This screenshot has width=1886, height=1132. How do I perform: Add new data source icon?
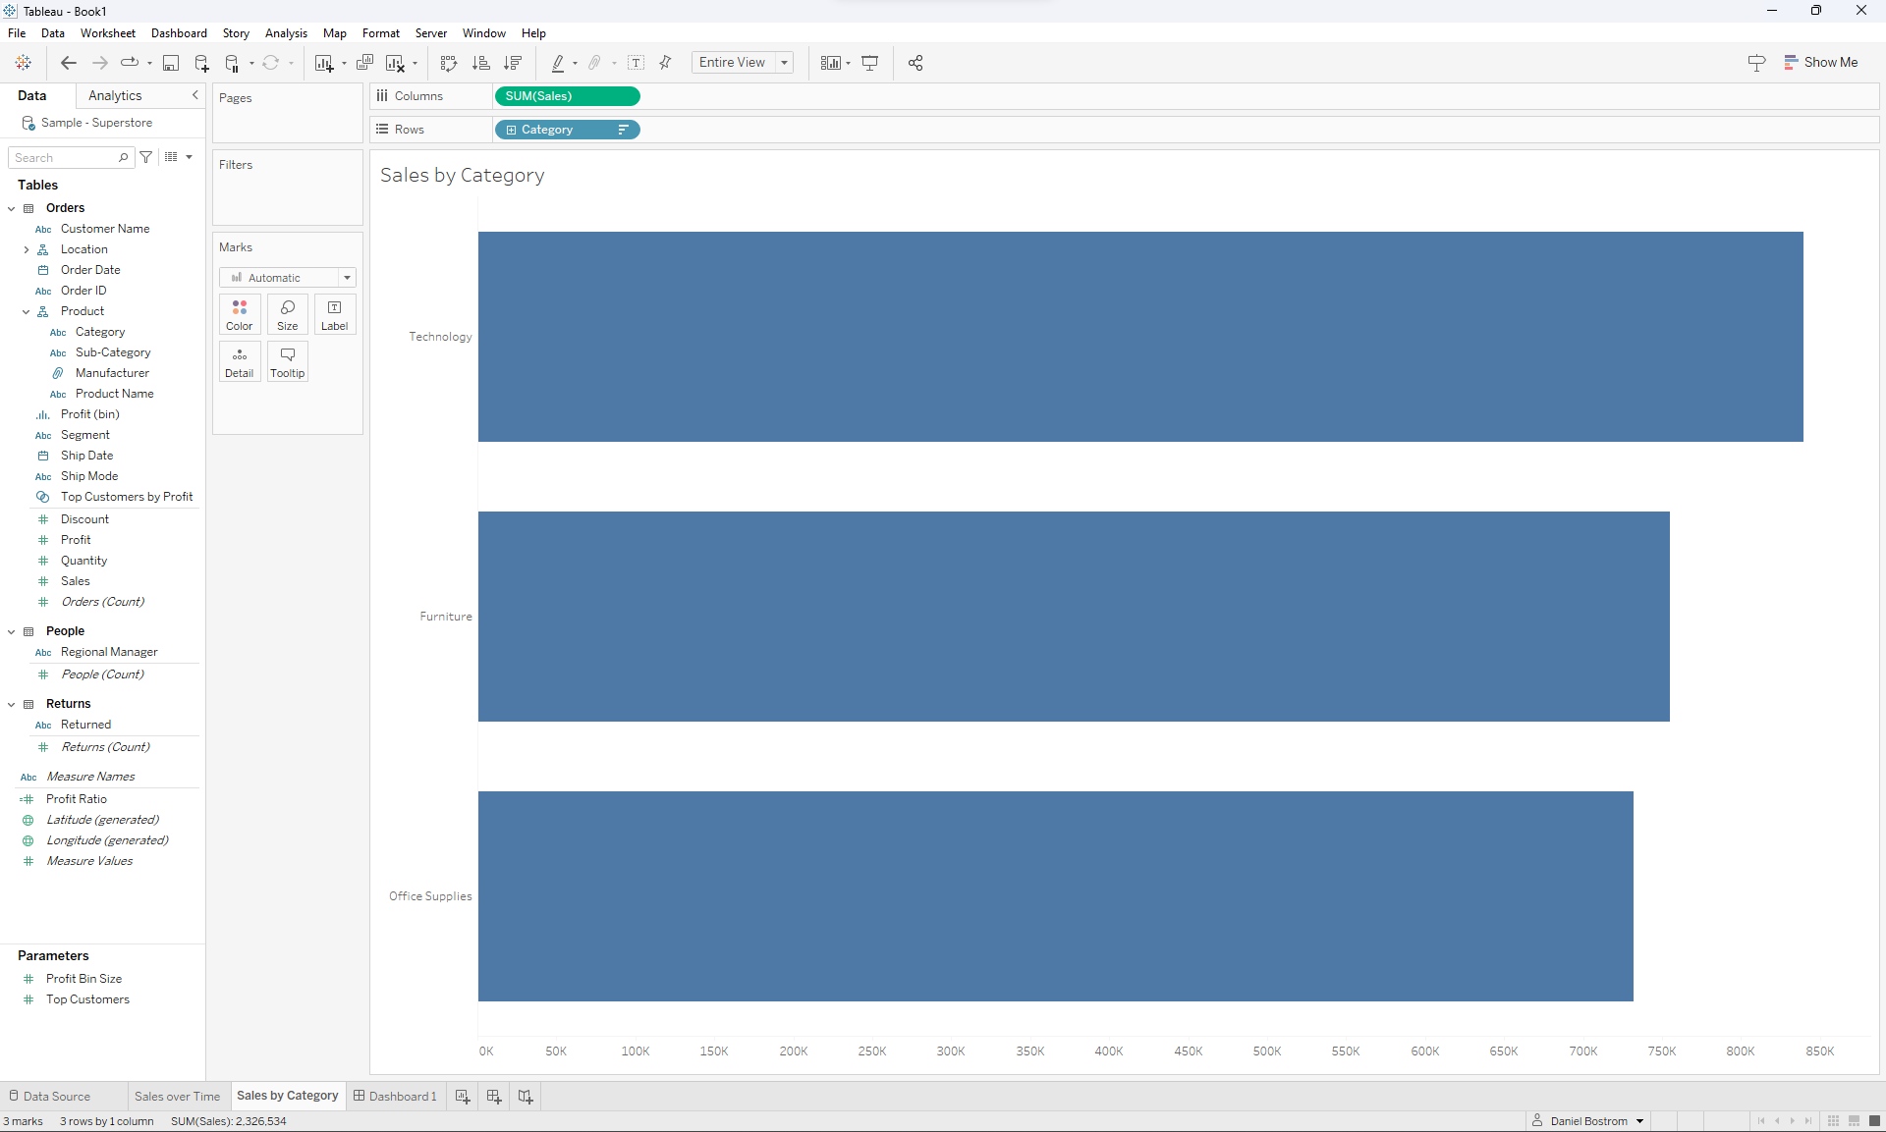[x=201, y=63]
